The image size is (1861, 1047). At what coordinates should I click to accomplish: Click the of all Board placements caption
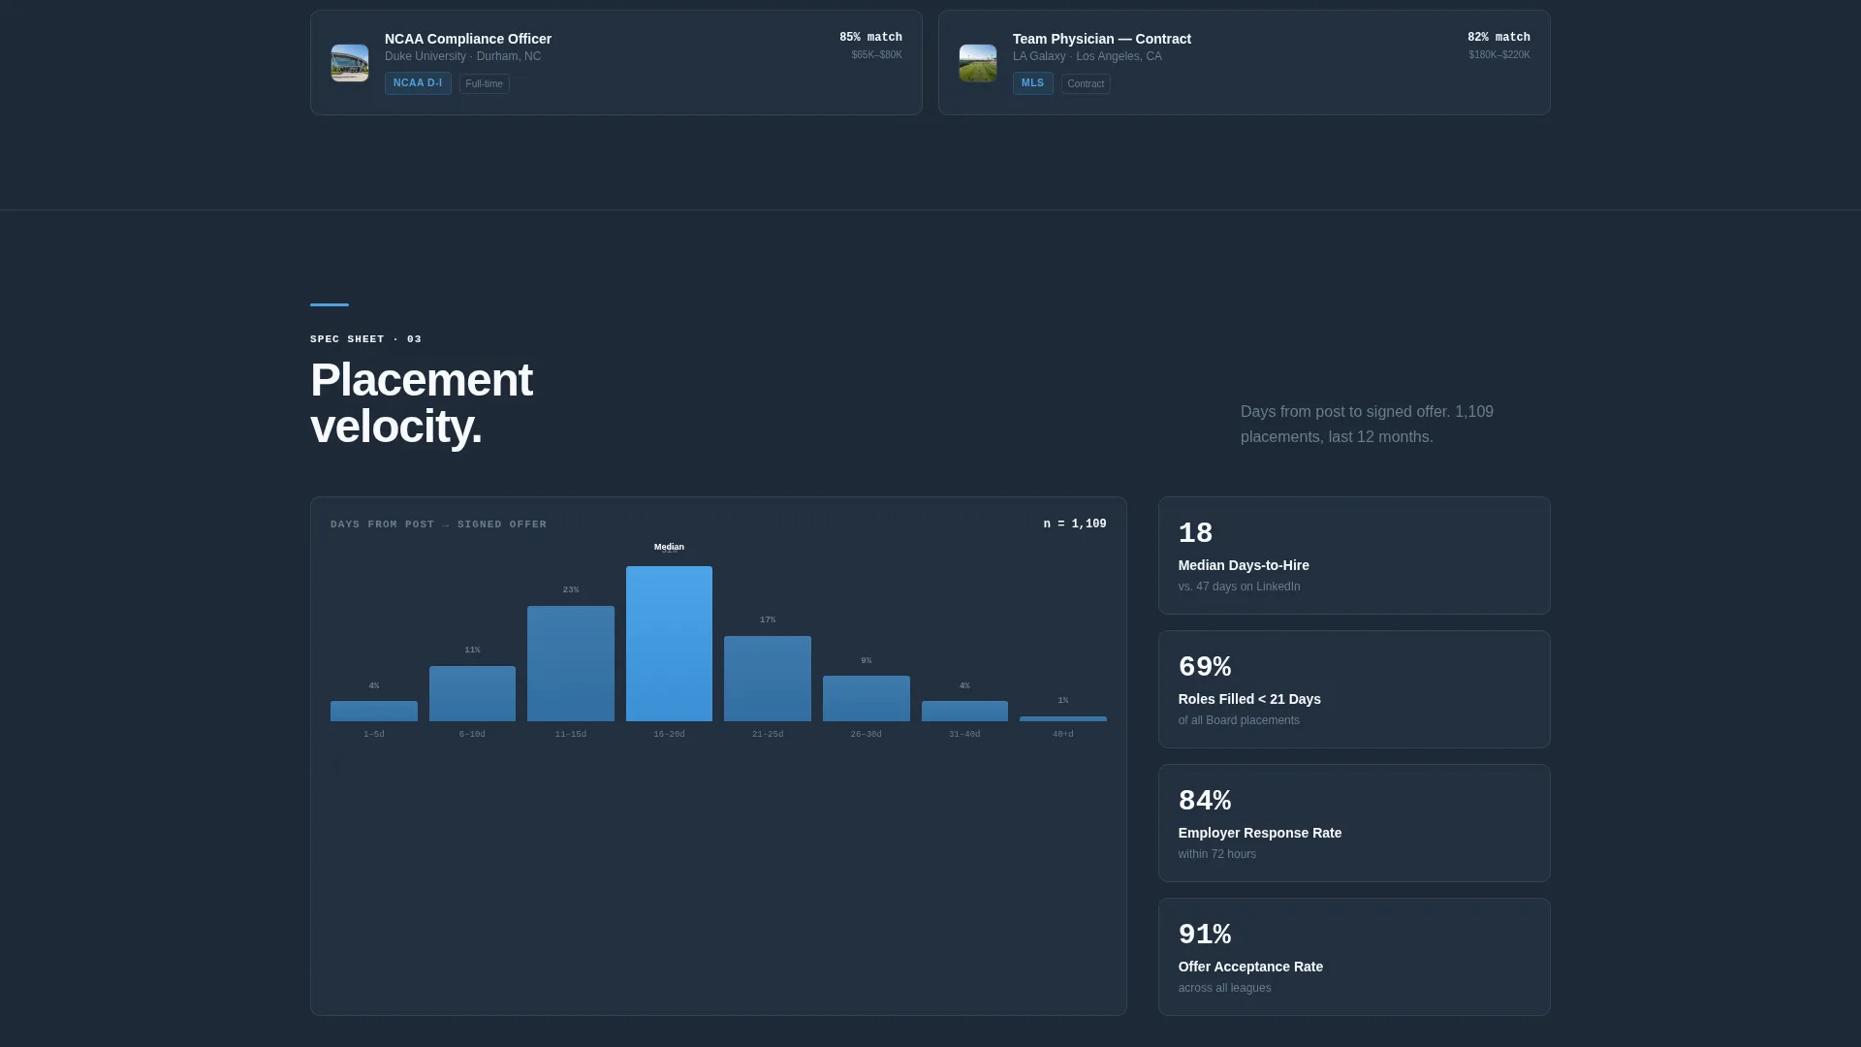coord(1239,720)
